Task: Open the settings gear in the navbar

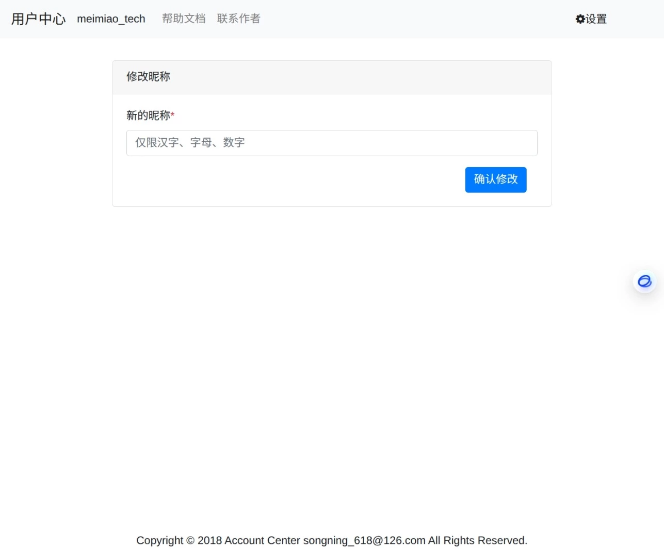Action: 580,19
